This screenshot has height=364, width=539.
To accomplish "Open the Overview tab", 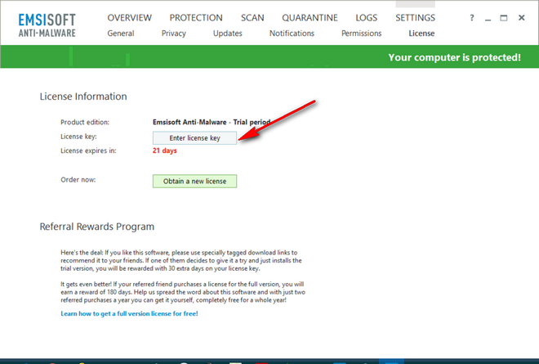I will coord(129,17).
